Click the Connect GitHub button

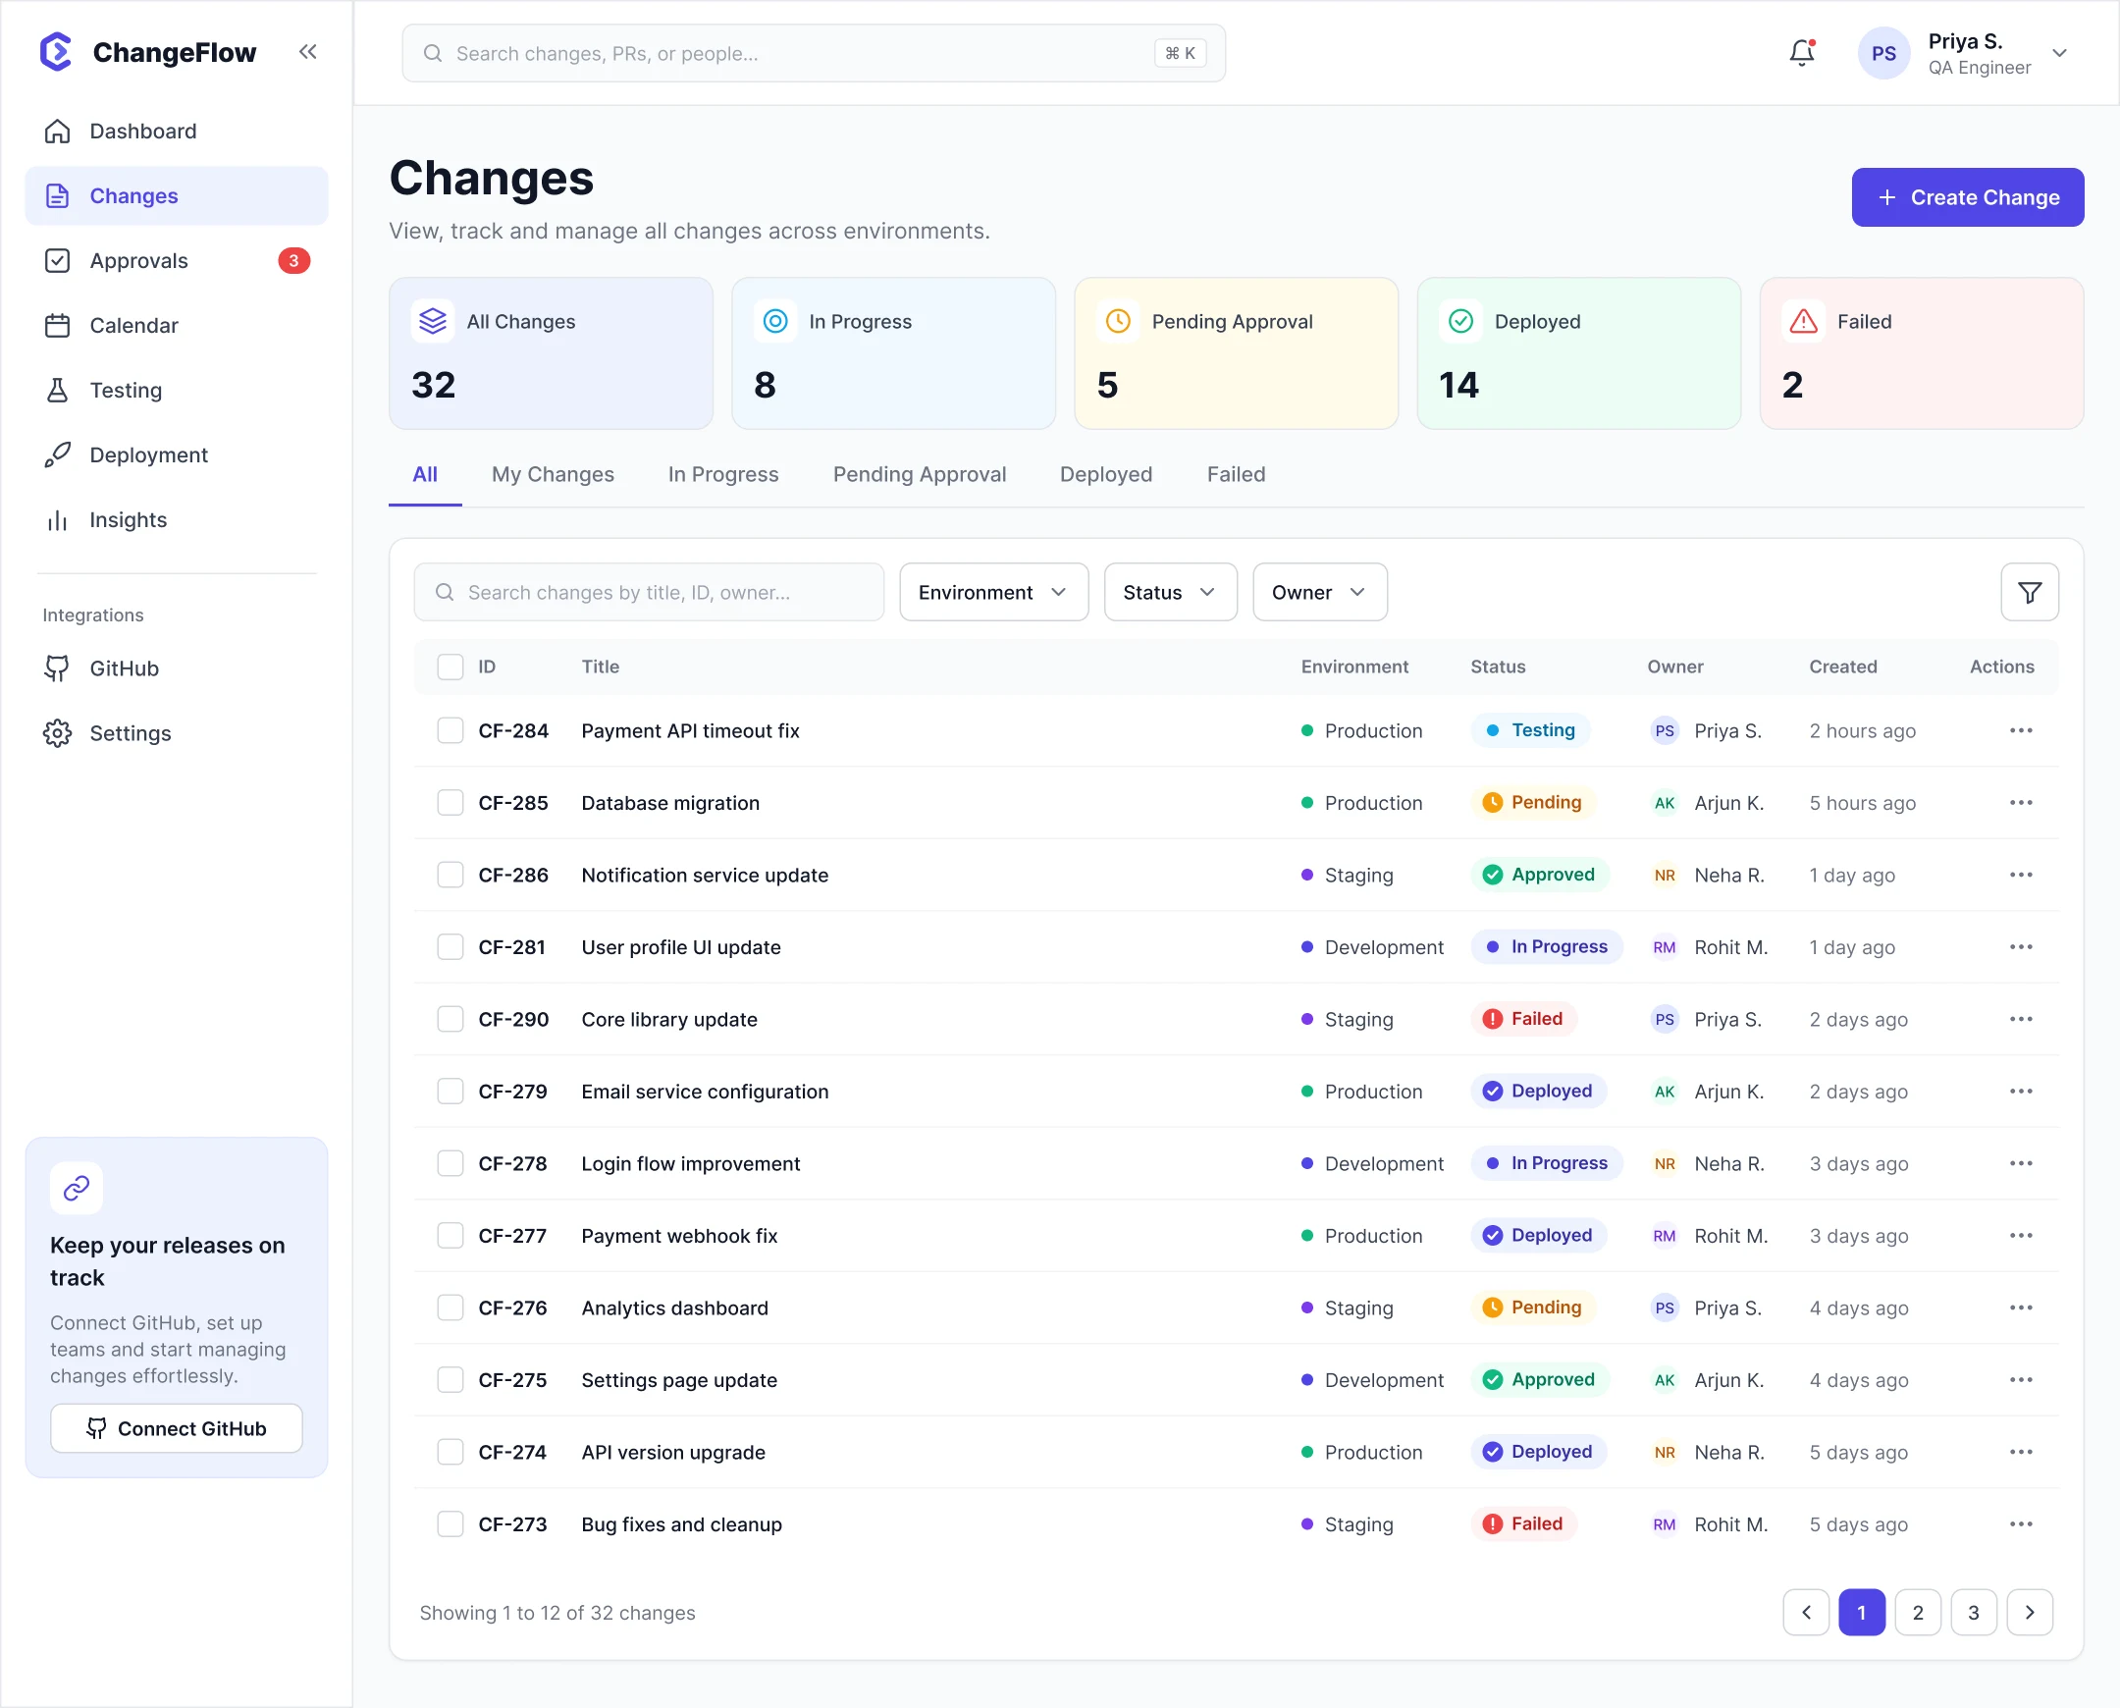coord(176,1428)
